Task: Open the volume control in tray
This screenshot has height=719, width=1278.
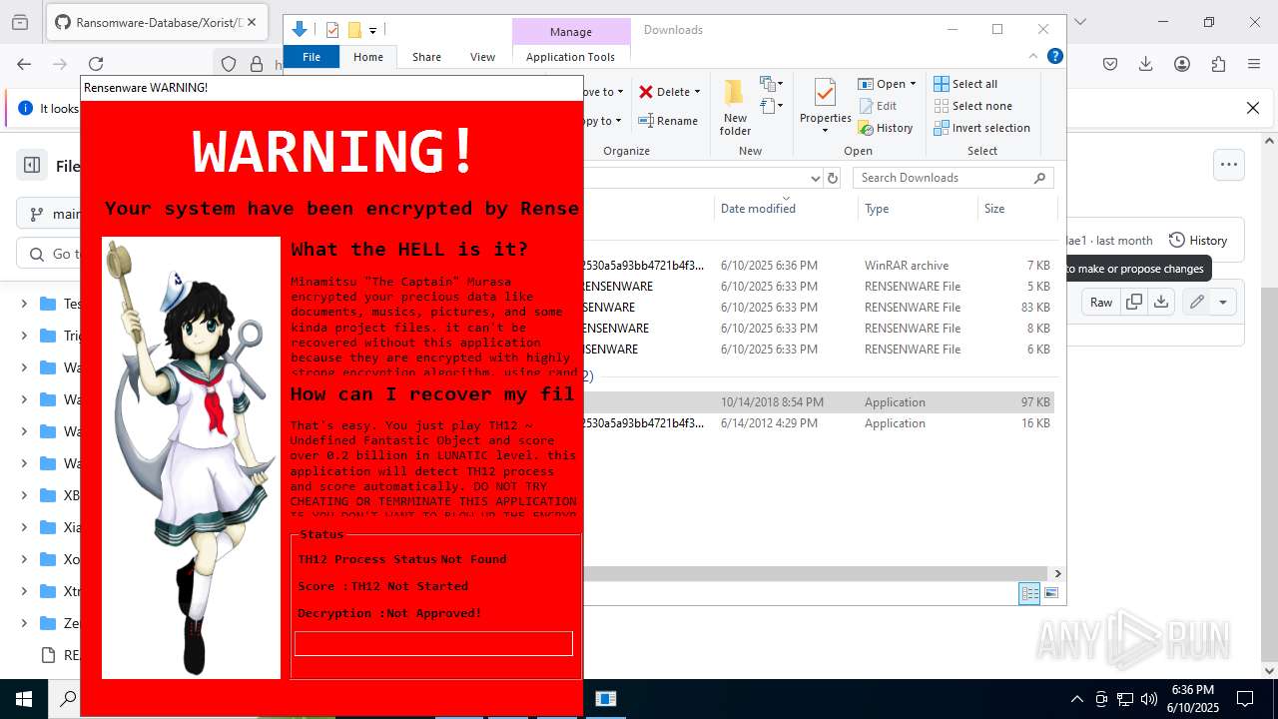Action: [x=1149, y=699]
